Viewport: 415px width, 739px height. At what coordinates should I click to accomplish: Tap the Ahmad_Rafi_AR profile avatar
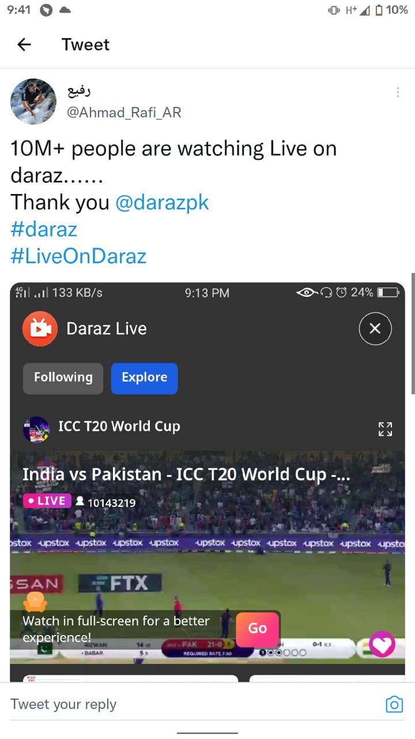point(33,102)
